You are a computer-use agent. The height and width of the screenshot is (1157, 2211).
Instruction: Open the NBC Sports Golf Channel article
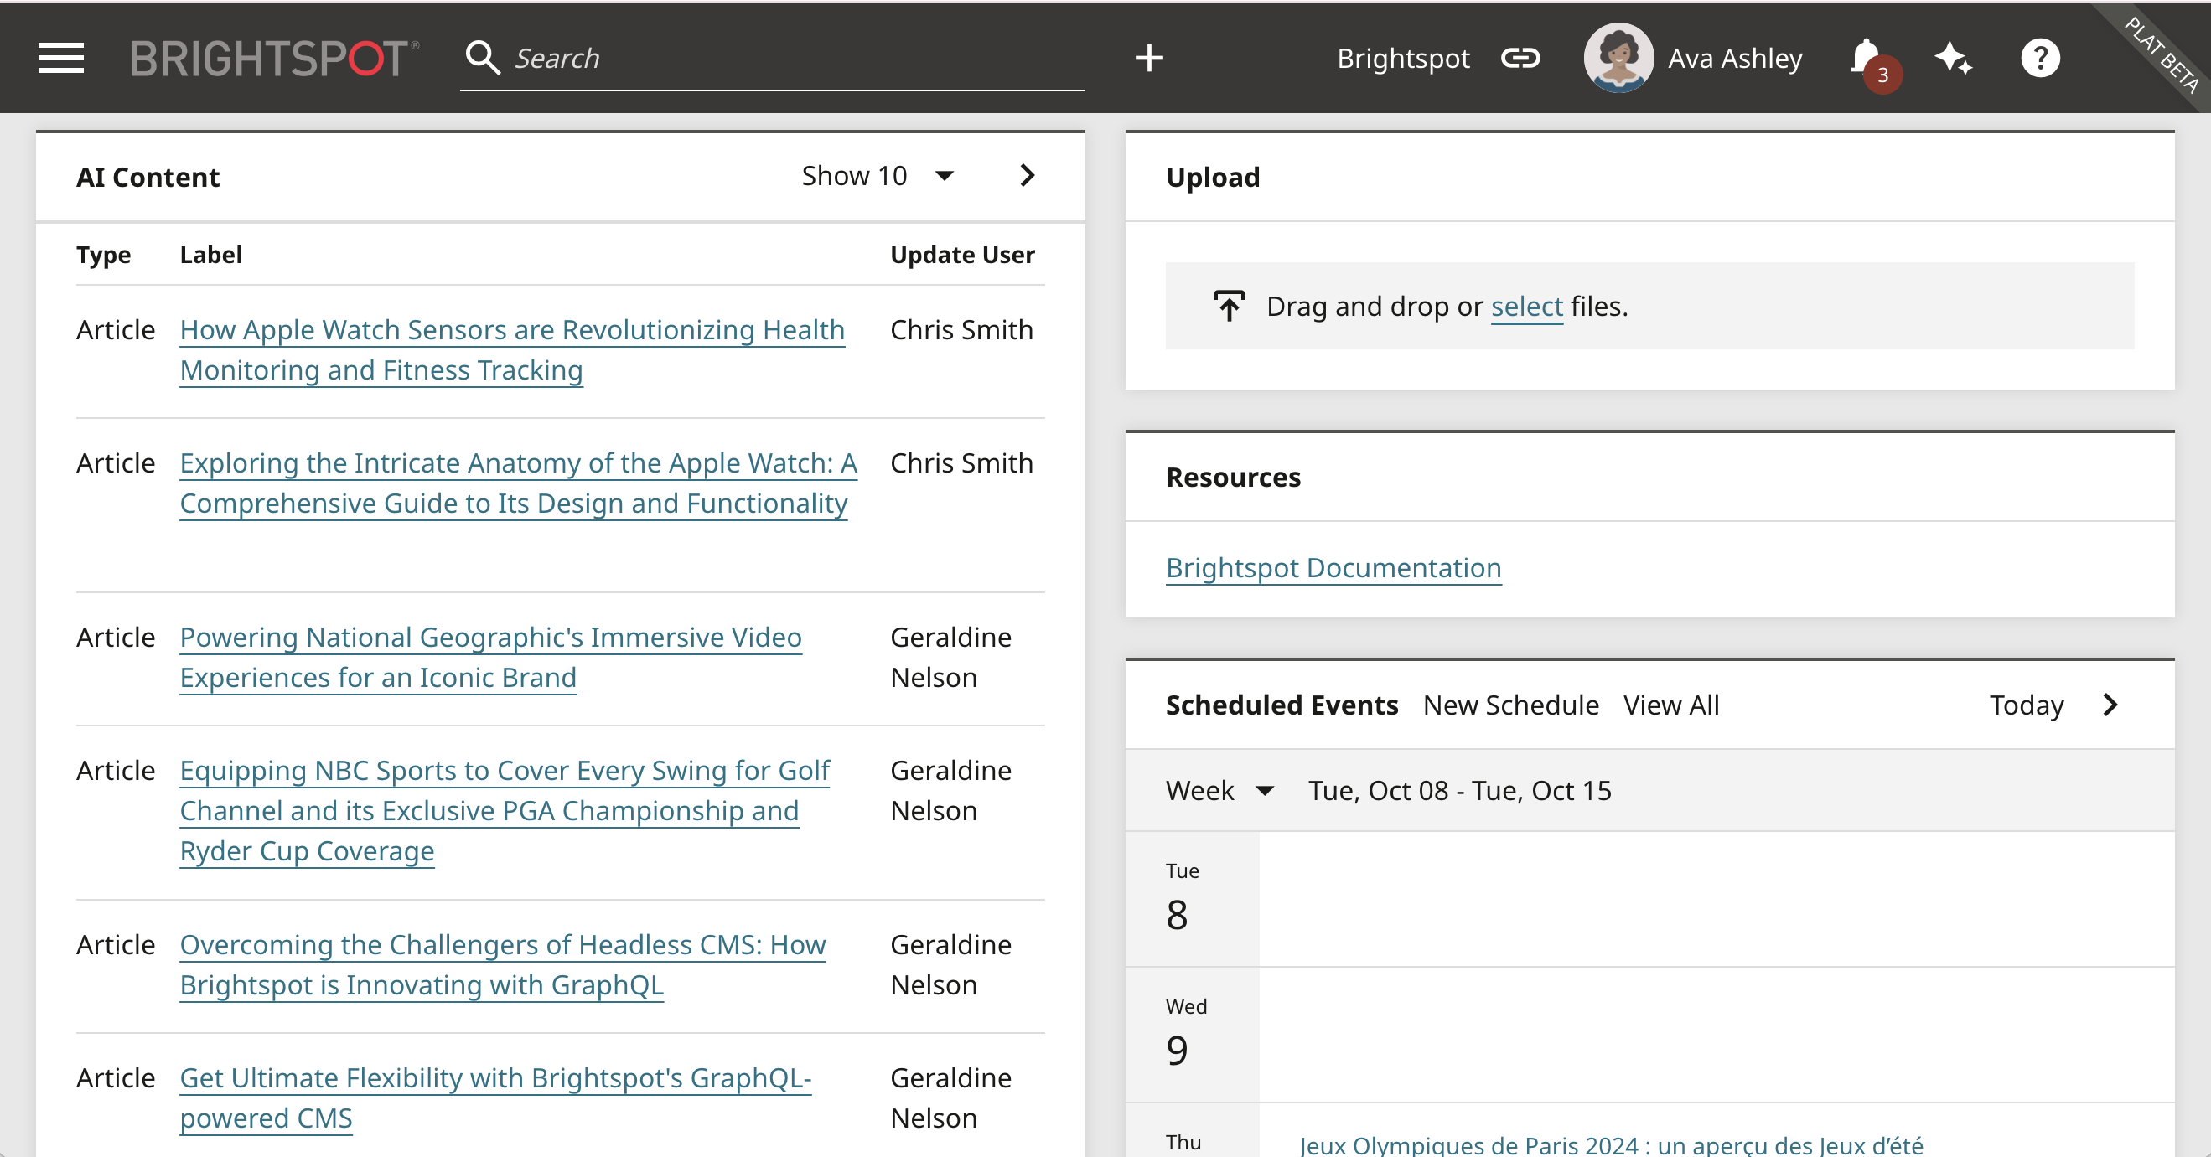click(x=505, y=810)
